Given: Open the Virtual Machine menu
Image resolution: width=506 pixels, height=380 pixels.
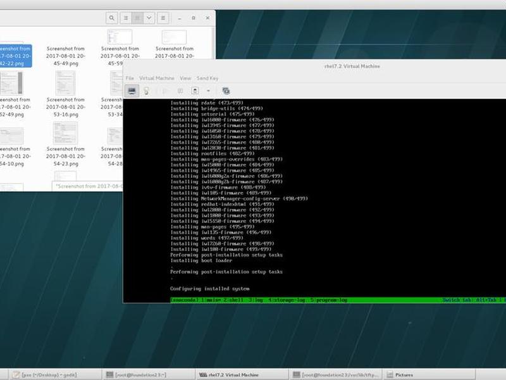Looking at the screenshot, I should 156,78.
